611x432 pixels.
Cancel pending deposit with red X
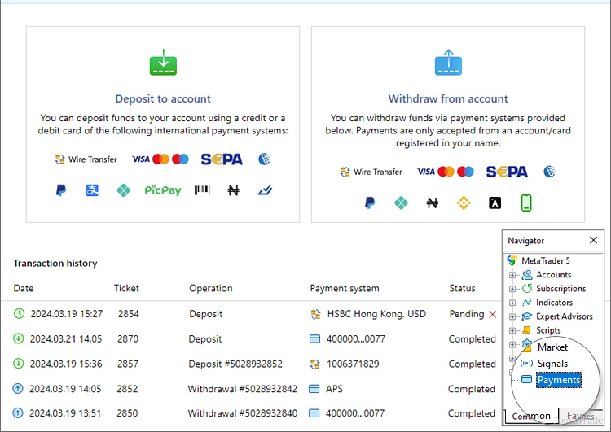(492, 314)
